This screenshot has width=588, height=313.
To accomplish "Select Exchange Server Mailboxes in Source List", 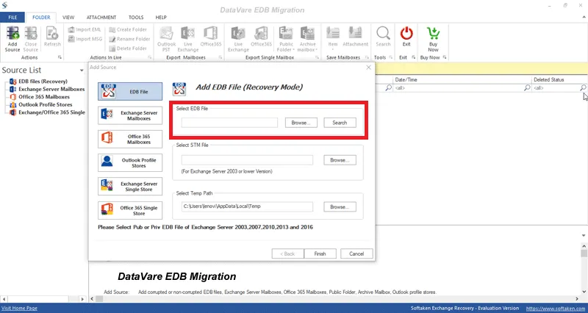I will point(47,89).
